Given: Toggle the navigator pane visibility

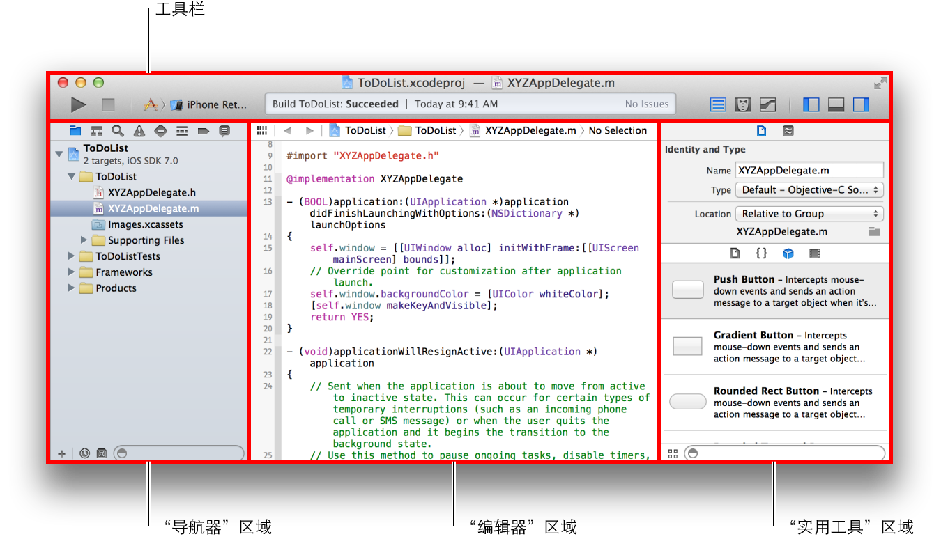Looking at the screenshot, I should [811, 104].
